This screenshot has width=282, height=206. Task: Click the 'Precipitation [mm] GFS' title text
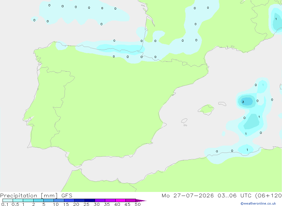(36, 196)
